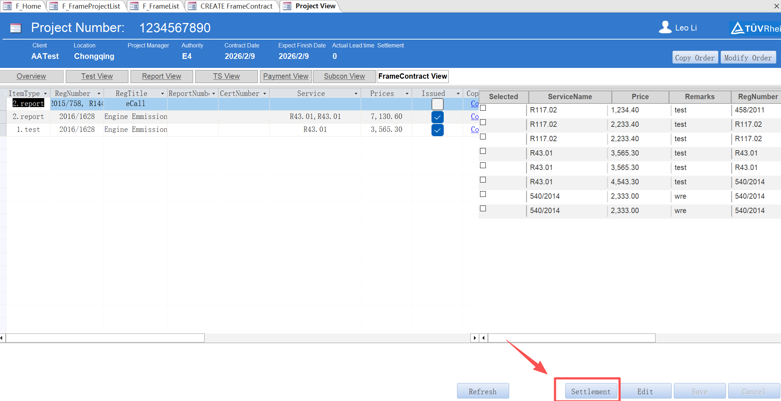Image resolution: width=781 pixels, height=401 pixels.
Task: Click the user avatar icon next to Leo Li
Action: point(665,27)
